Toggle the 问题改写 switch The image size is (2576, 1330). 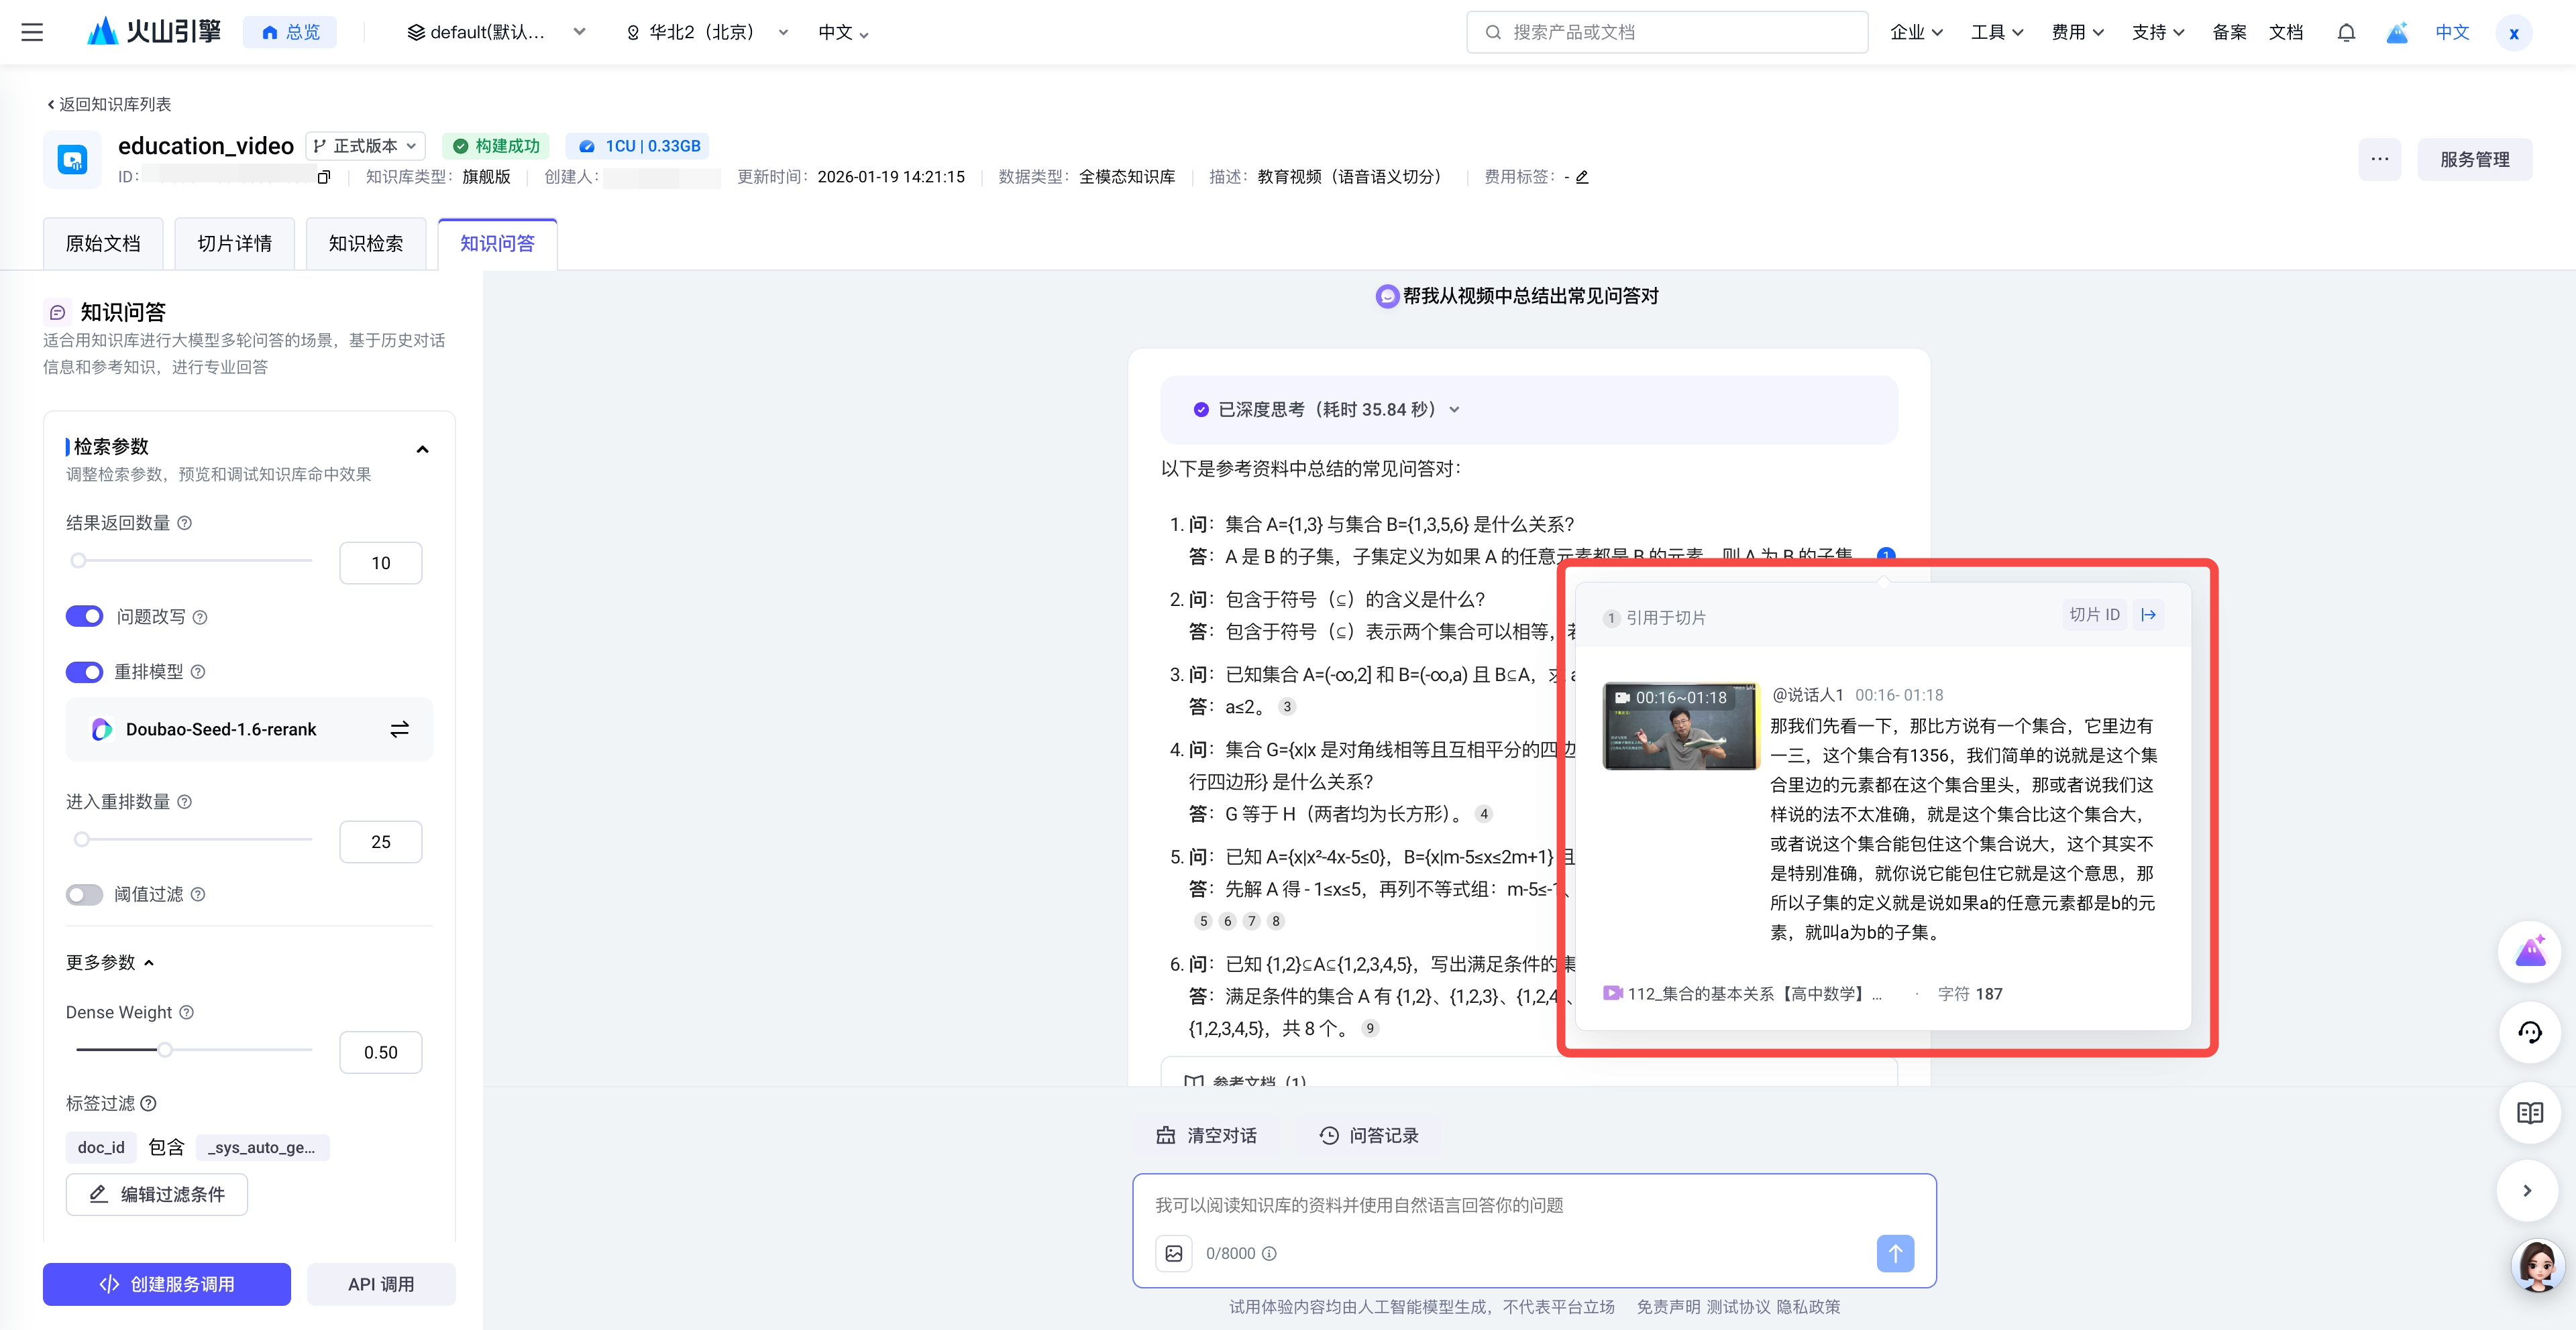point(85,617)
